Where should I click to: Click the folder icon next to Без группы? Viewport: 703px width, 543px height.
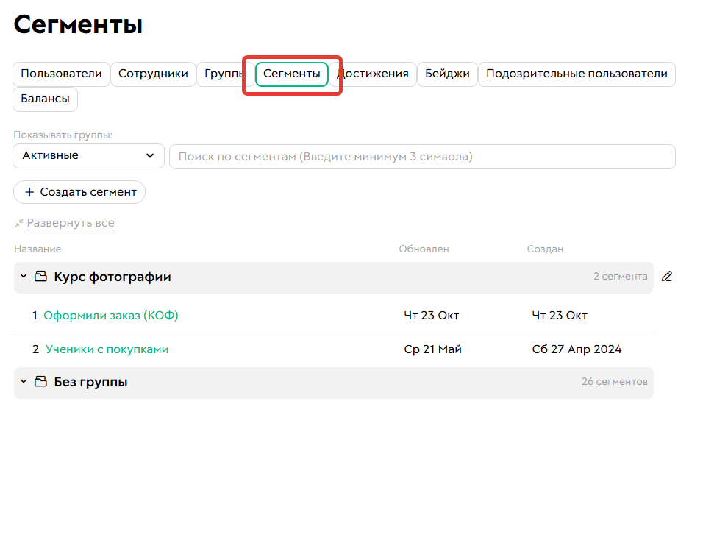pos(40,381)
